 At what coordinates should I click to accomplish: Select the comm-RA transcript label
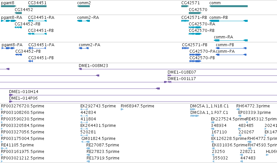coord(224,37)
